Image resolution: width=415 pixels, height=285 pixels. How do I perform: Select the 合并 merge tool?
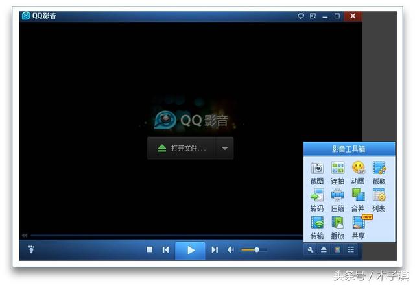coord(358,201)
